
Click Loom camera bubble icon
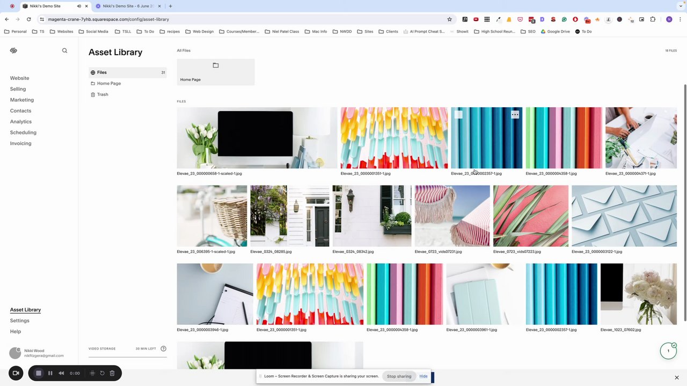(16, 373)
